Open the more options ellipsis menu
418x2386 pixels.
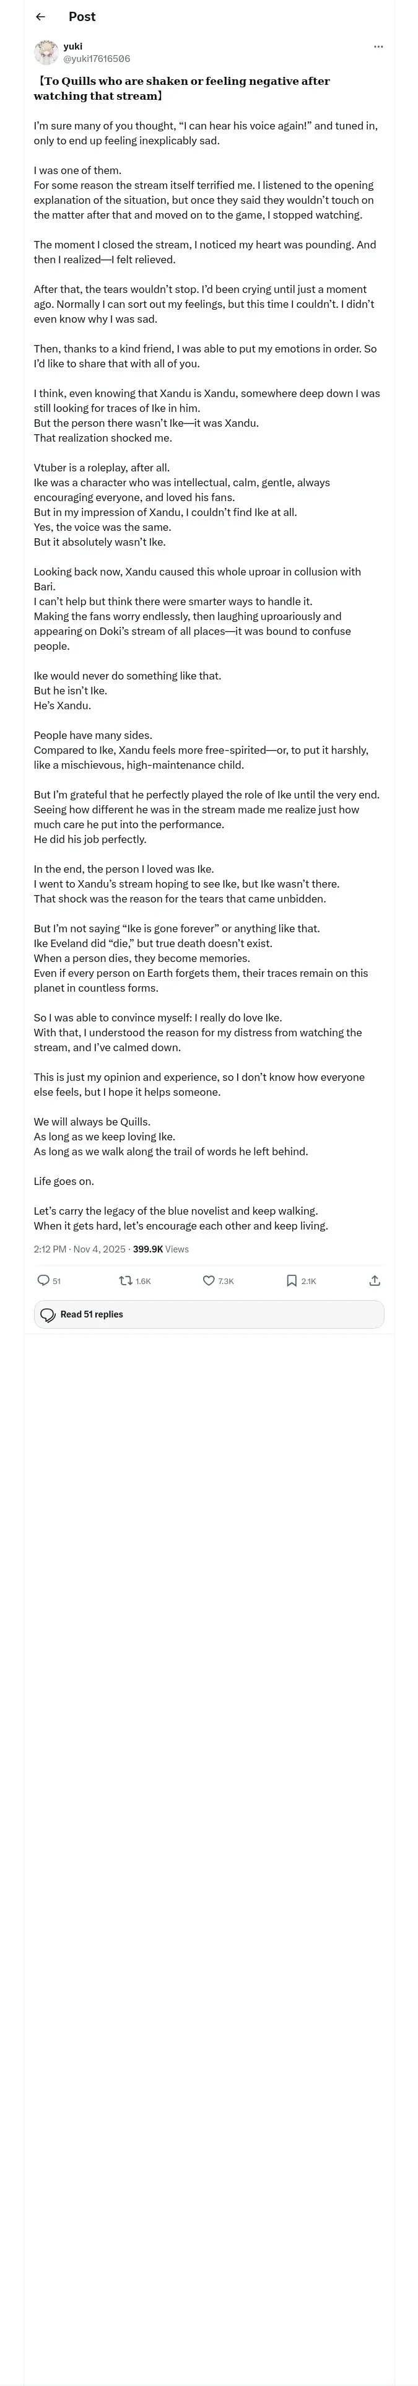click(x=378, y=46)
